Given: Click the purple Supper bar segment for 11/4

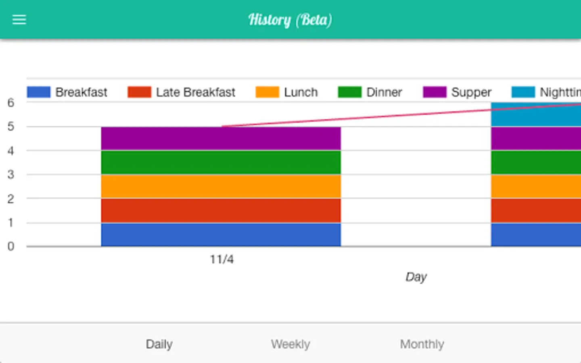Looking at the screenshot, I should [x=221, y=138].
